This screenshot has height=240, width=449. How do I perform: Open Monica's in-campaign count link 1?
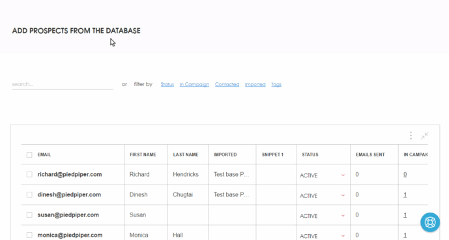tap(405, 235)
